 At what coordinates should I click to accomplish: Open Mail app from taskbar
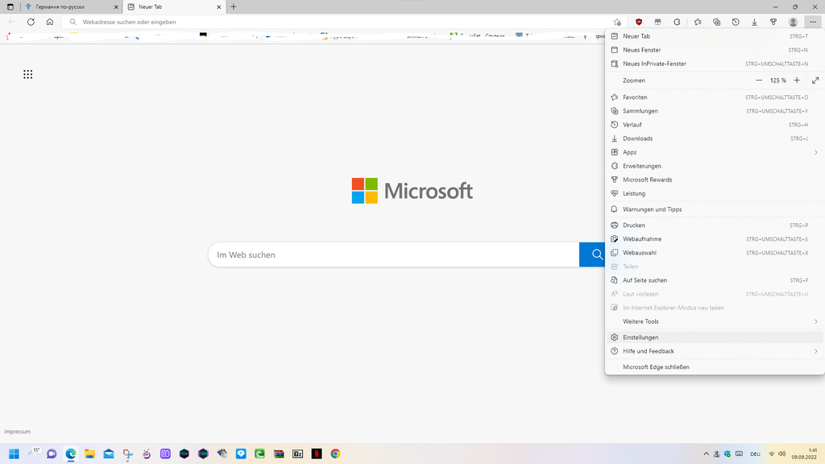(x=109, y=454)
